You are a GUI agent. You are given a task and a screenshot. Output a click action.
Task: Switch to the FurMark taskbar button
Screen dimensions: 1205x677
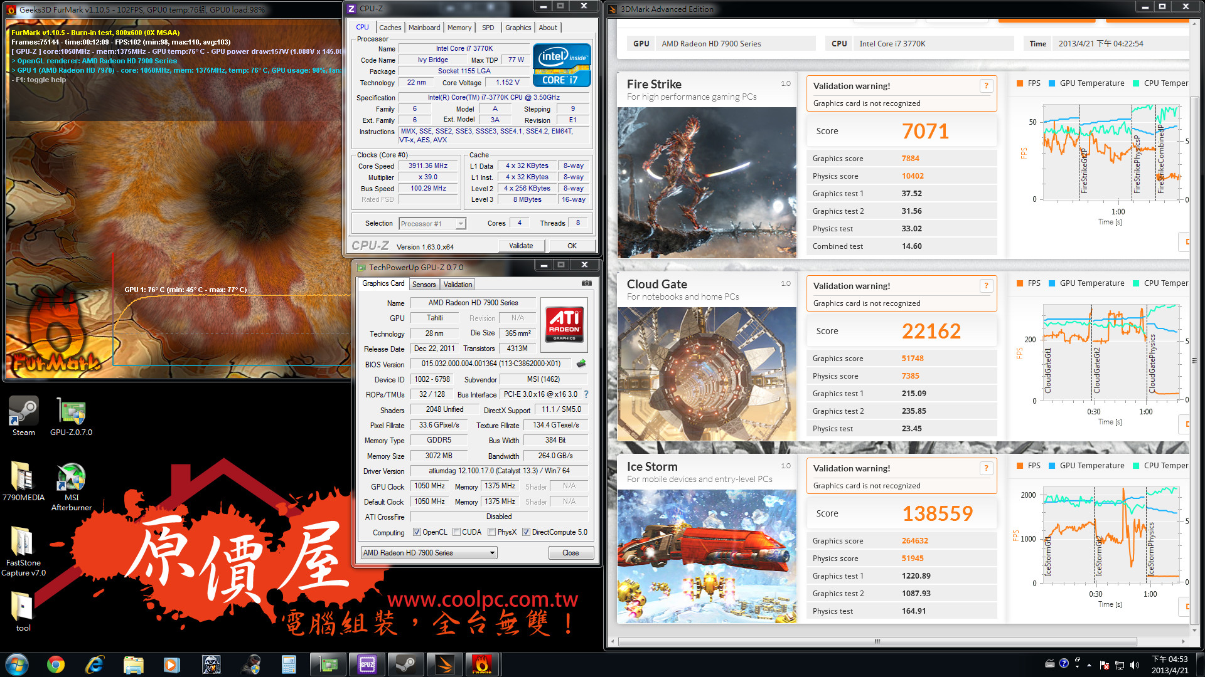tap(483, 664)
